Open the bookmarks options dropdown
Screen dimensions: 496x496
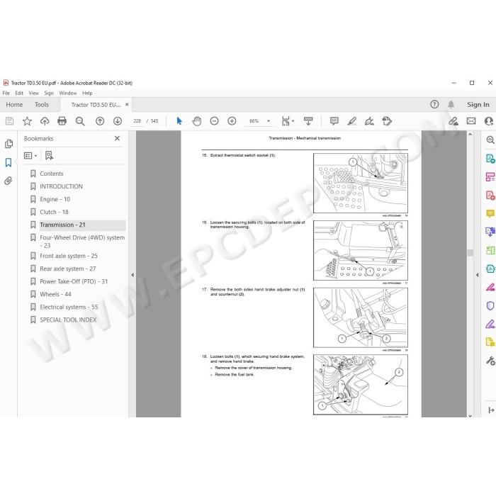pyautogui.click(x=30, y=156)
